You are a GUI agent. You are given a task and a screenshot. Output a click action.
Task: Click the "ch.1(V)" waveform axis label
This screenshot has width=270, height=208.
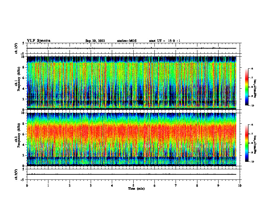click(x=16, y=48)
